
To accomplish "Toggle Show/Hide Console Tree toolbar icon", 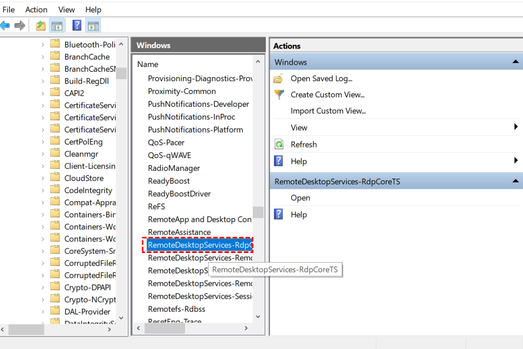I will 57,25.
